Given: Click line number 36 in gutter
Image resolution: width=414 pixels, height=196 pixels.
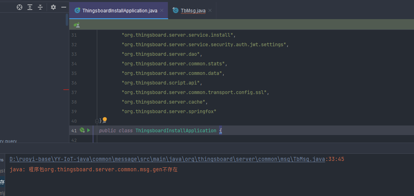Looking at the screenshot, I should pyautogui.click(x=74, y=83).
